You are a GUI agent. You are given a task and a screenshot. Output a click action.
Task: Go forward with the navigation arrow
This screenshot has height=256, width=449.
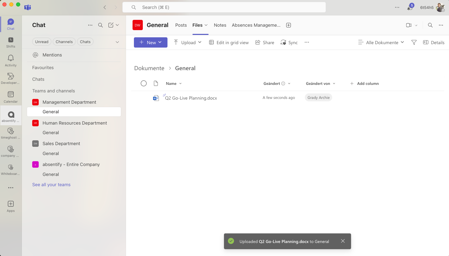[x=115, y=7]
